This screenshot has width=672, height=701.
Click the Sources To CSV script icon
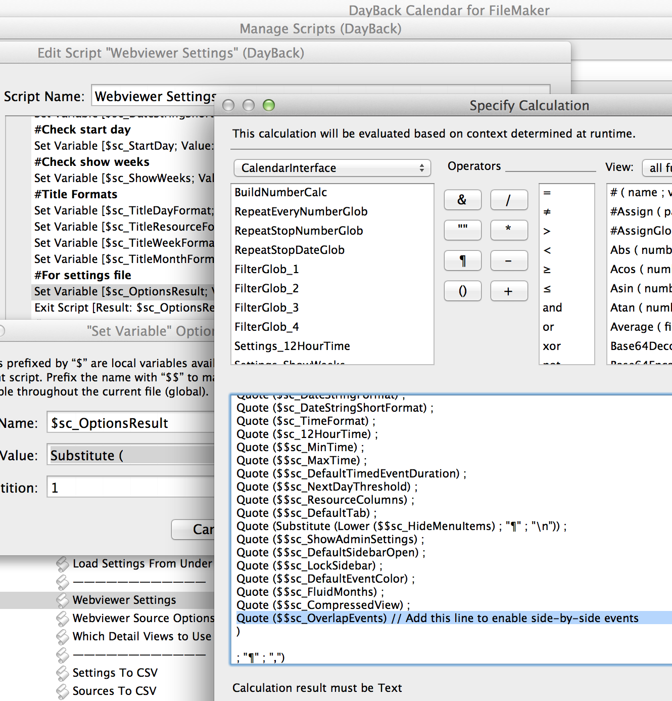(x=63, y=691)
